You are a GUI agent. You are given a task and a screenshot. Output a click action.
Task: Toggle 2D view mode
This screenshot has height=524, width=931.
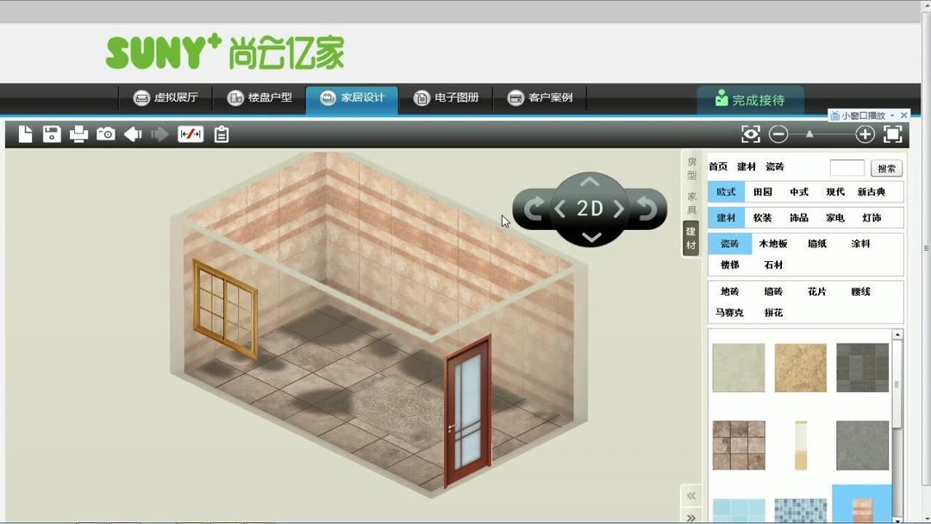590,208
